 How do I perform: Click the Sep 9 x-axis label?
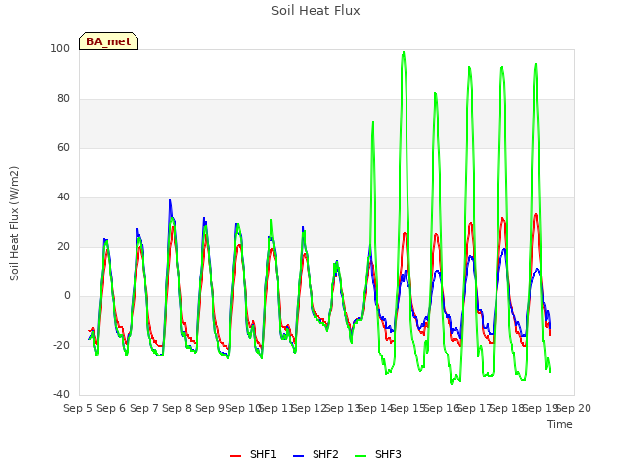pyautogui.click(x=210, y=408)
